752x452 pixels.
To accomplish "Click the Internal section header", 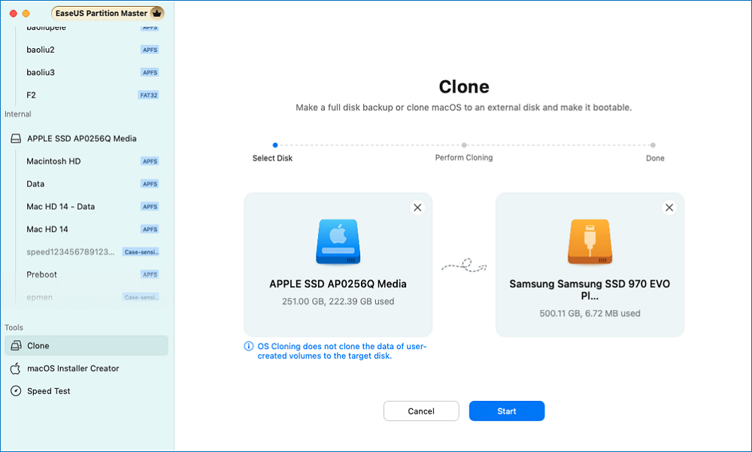I will pos(18,114).
